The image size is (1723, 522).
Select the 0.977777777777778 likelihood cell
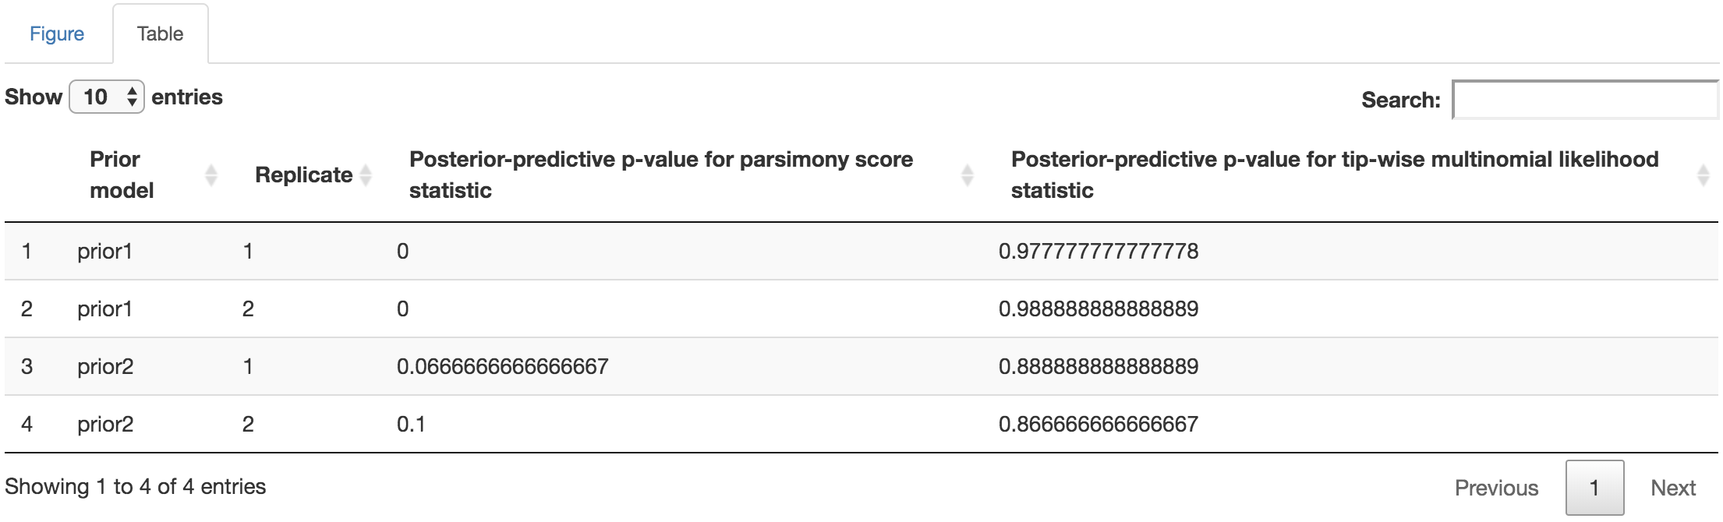click(x=1098, y=251)
